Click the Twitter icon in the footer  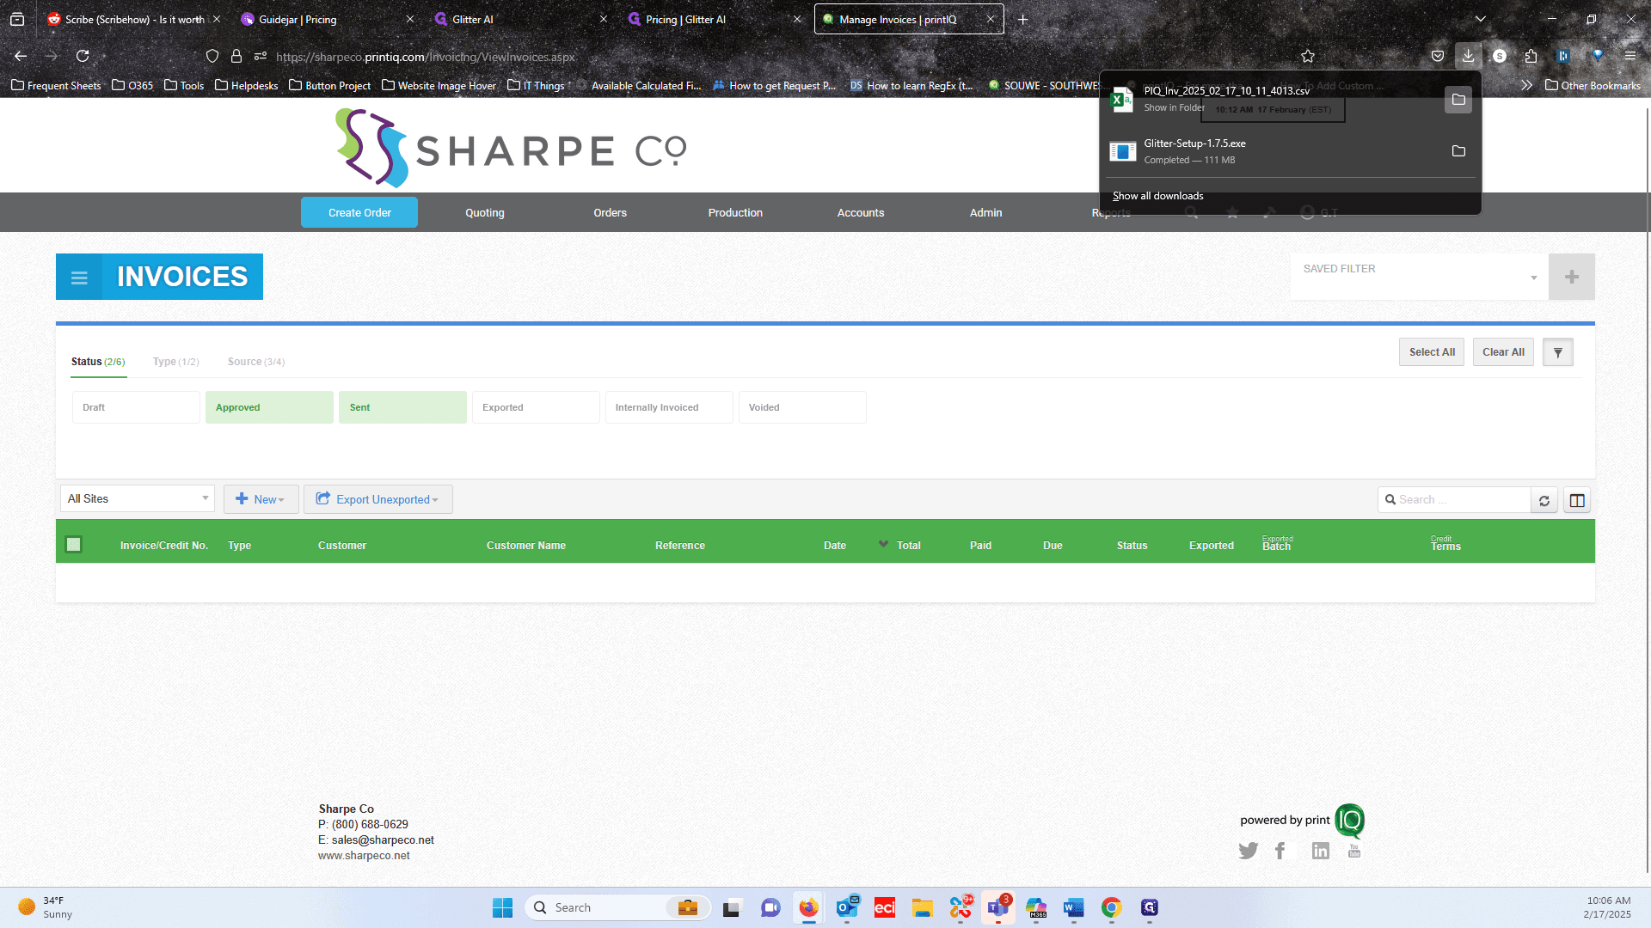point(1248,851)
